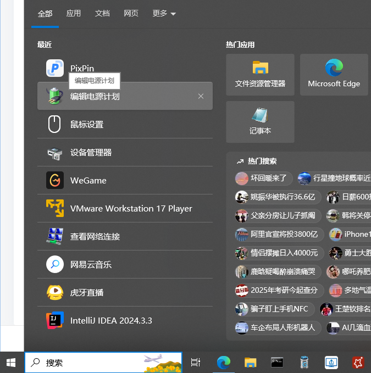This screenshot has width=371, height=373.
Task: Open 文件资源管理器 tile
Action: (260, 75)
